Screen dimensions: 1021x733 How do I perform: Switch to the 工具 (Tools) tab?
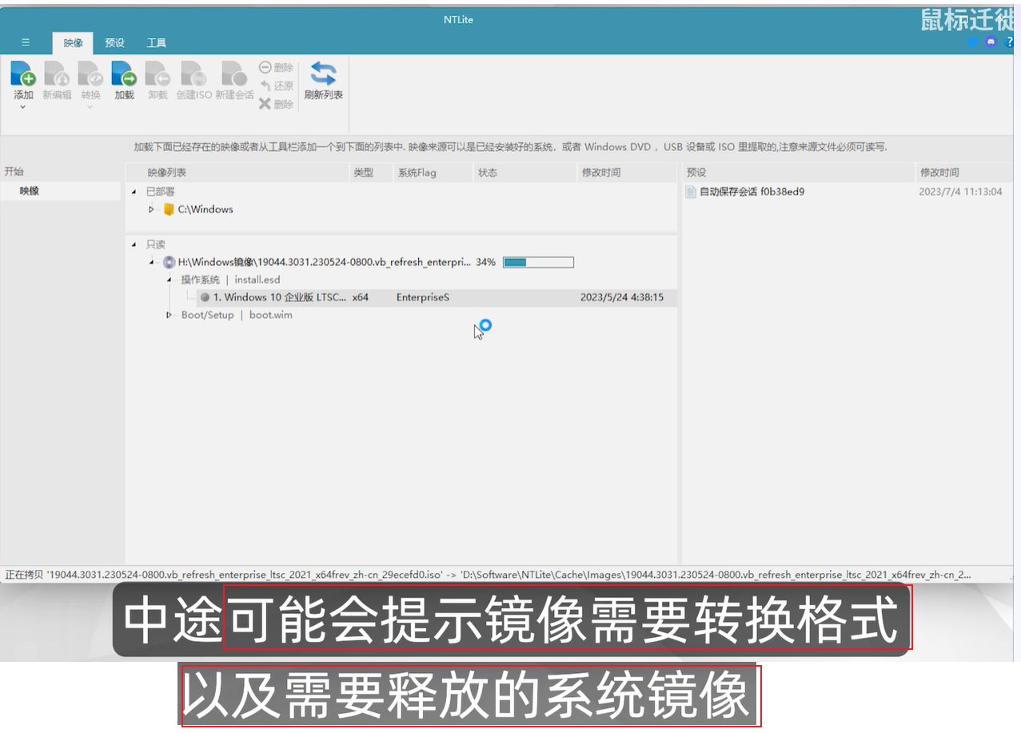(156, 43)
